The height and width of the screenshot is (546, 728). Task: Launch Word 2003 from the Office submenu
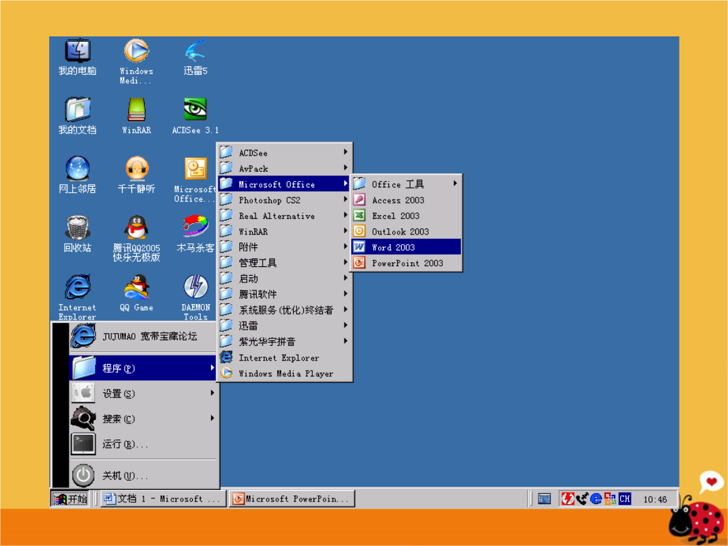[406, 247]
